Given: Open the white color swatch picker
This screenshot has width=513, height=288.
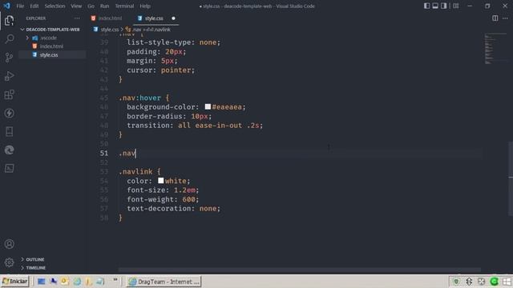Looking at the screenshot, I should [160, 181].
